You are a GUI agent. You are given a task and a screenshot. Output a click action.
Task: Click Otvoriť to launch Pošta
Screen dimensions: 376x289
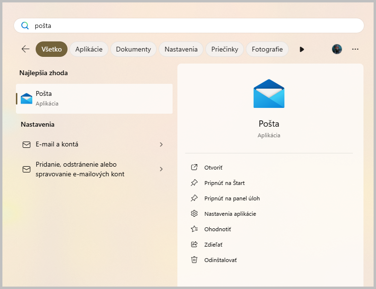(x=213, y=168)
